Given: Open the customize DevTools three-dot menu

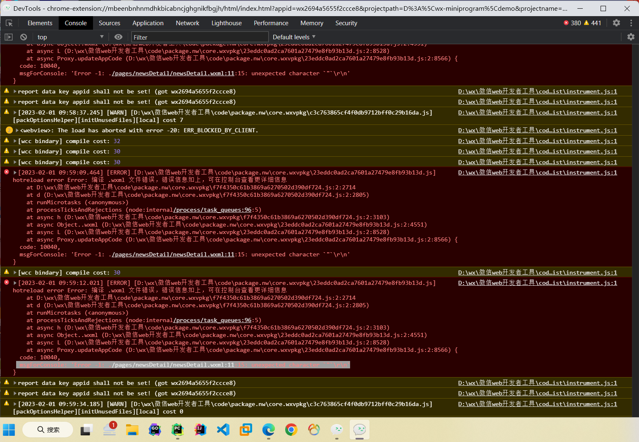Looking at the screenshot, I should pos(631,23).
